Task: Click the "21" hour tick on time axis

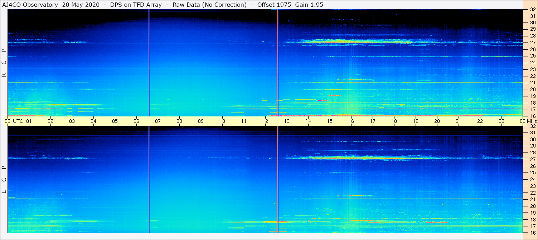Action: 459,121
